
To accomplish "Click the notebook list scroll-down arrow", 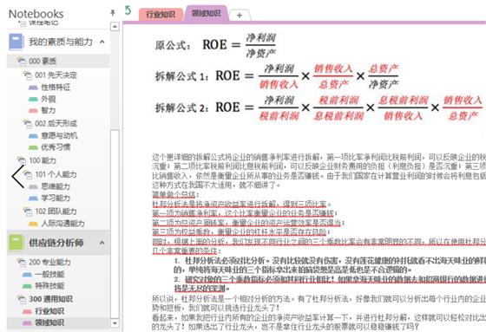I will (x=115, y=323).
